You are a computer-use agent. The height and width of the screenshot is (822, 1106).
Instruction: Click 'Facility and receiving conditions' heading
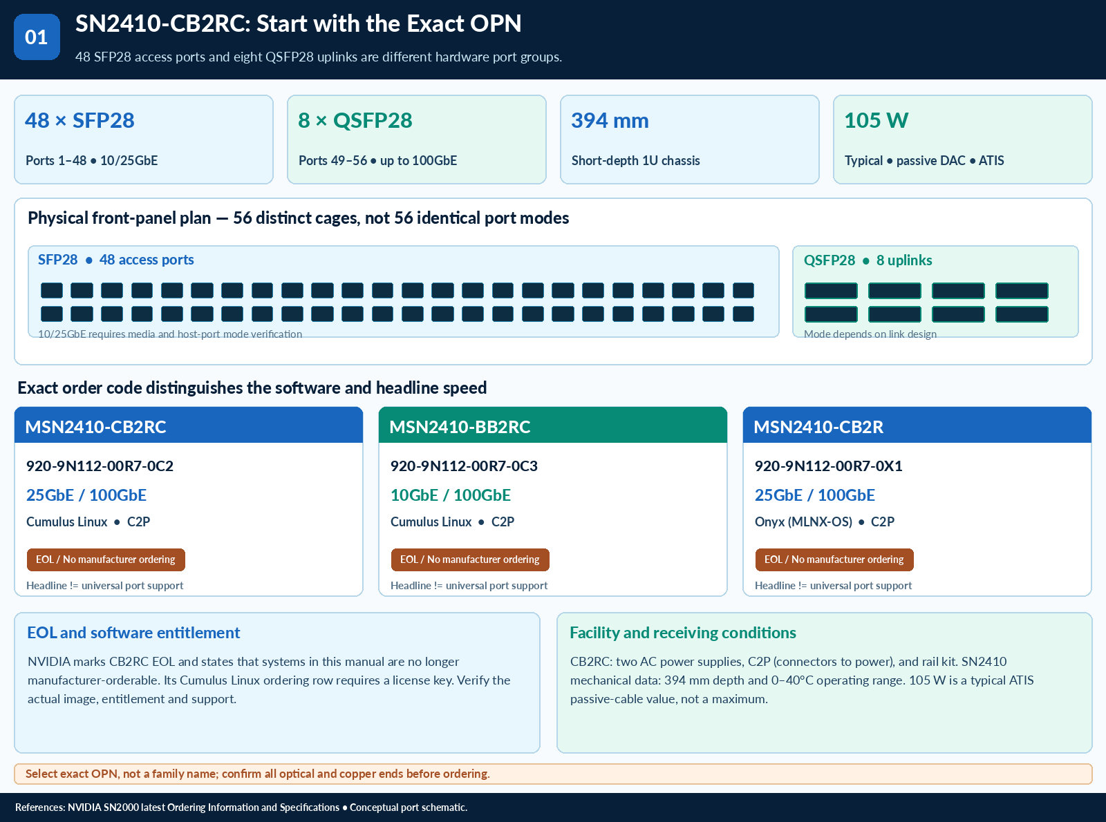(683, 633)
